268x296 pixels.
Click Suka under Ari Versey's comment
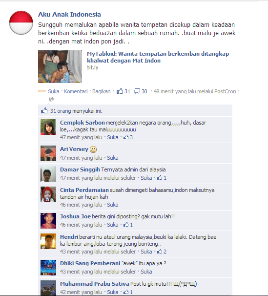tap(113, 158)
